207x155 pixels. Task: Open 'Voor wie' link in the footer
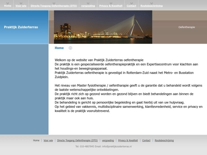48,140
